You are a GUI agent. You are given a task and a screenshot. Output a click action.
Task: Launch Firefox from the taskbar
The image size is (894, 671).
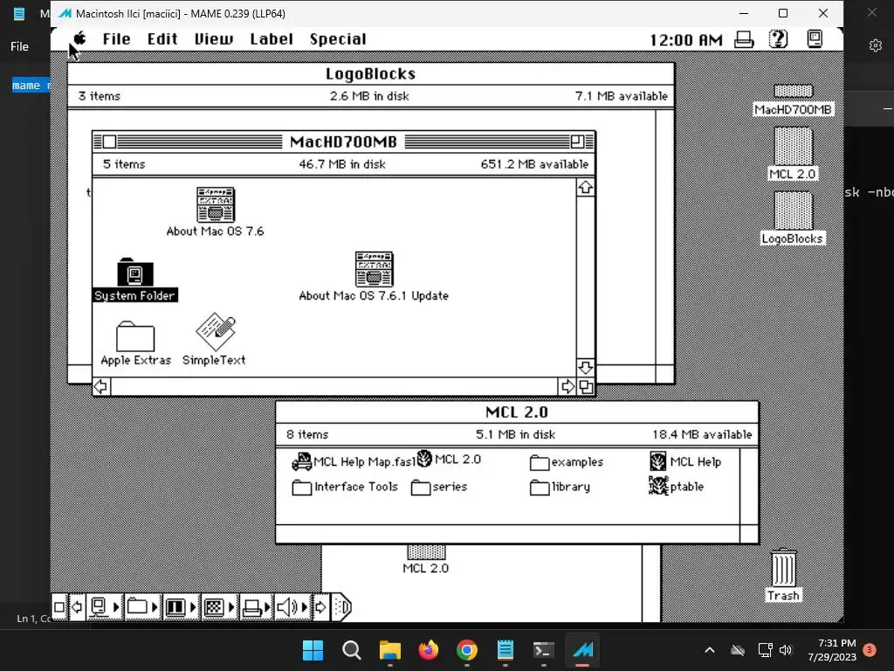point(428,650)
